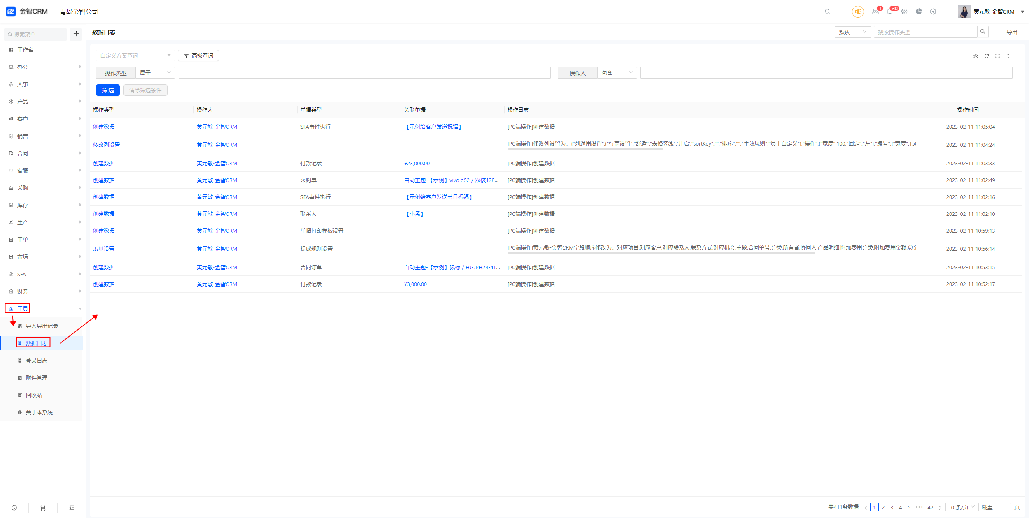
Task: Click the hexagon icon in top bar
Action: click(x=933, y=12)
